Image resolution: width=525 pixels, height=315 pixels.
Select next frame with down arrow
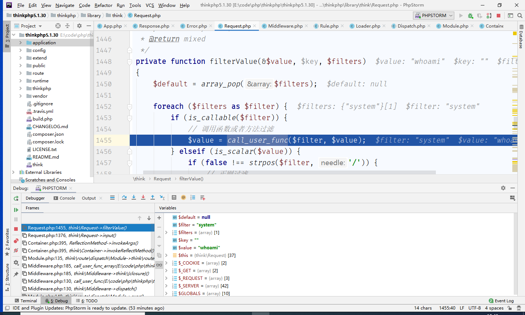coord(149,218)
